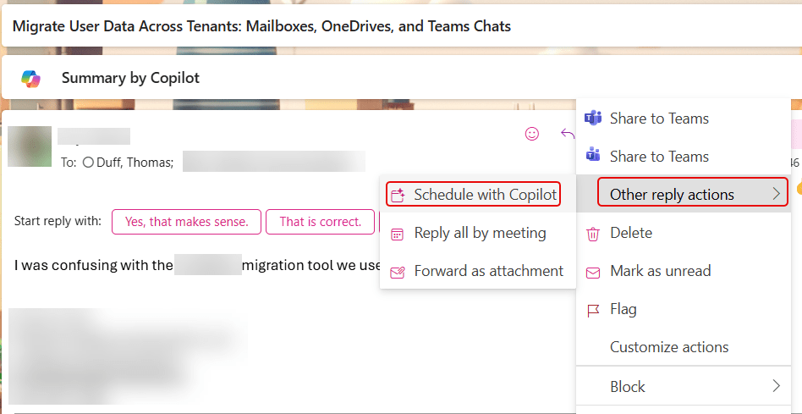Choose the second Share to Teams entry
Image resolution: width=802 pixels, height=414 pixels.
point(659,157)
